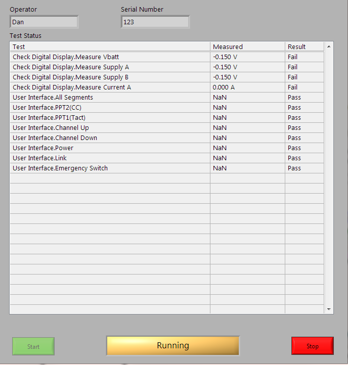348x365 pixels.
Task: Click the Pass result for PPT2(CC)
Action: point(294,108)
